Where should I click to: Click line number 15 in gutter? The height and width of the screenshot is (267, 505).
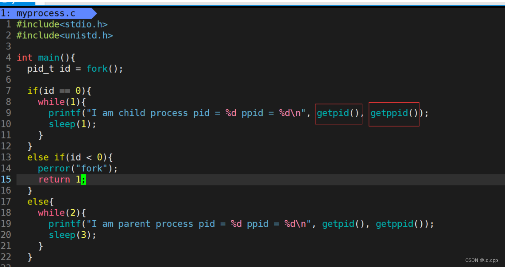click(x=6, y=180)
